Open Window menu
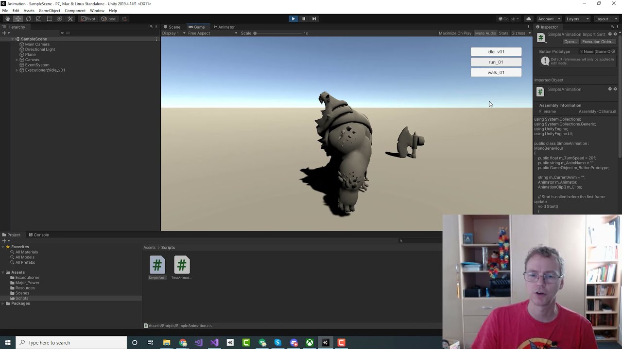 coord(97,11)
